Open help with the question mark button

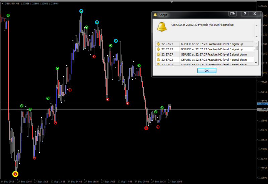(x=245, y=14)
